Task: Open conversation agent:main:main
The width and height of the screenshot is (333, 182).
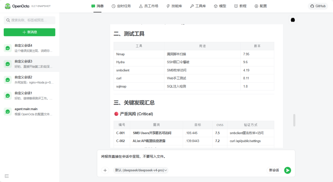Action: click(30, 111)
